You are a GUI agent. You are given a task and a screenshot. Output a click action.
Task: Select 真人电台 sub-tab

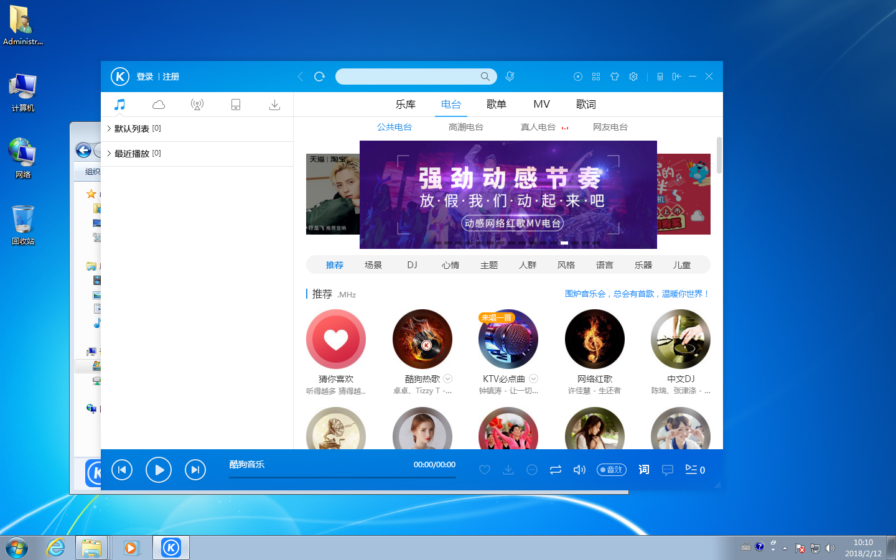[538, 127]
